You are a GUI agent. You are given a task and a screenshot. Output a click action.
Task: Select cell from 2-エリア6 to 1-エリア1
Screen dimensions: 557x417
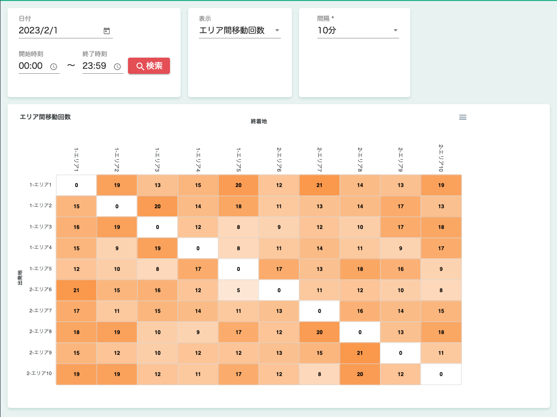click(76, 290)
